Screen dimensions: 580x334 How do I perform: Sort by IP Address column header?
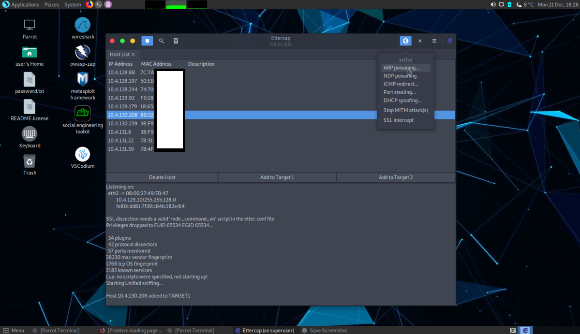pos(120,64)
